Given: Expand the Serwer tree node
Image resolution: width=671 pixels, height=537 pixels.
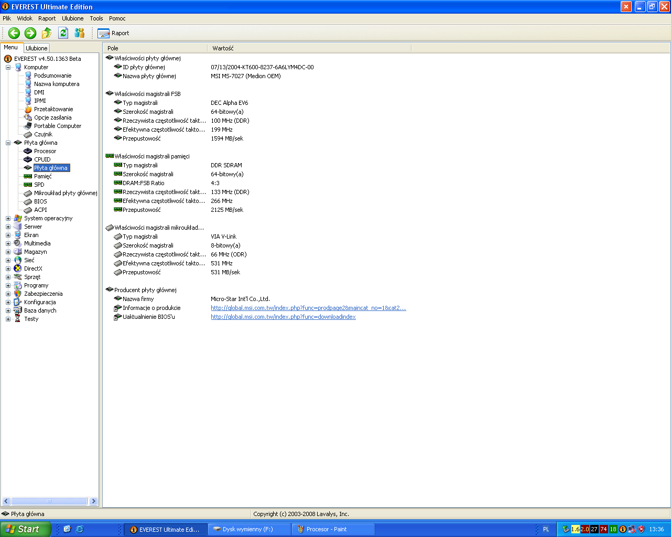Looking at the screenshot, I should click(x=8, y=227).
